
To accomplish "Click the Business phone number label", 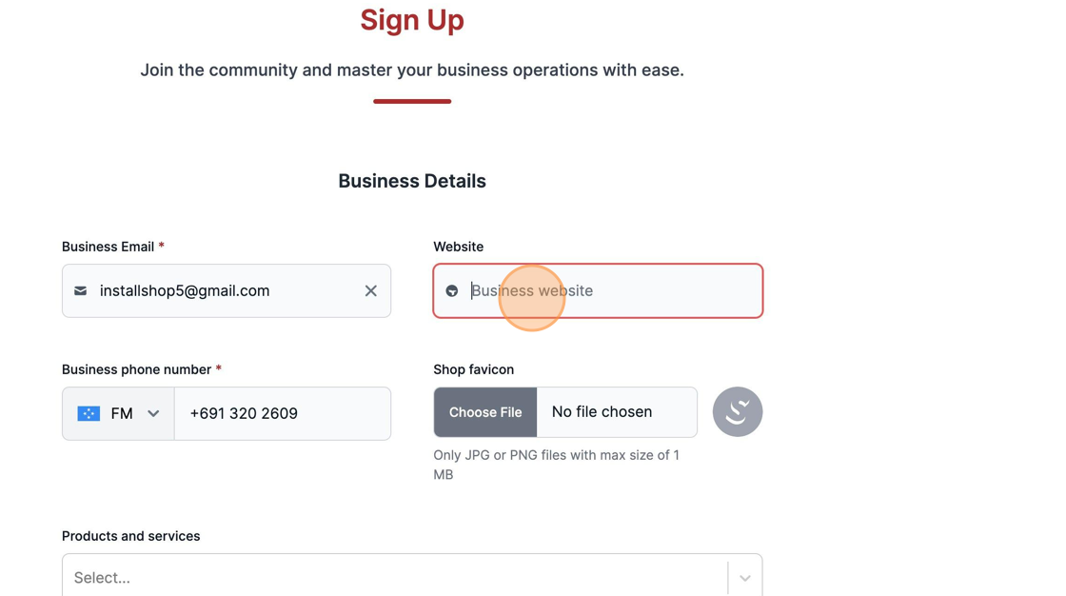I will pos(136,369).
